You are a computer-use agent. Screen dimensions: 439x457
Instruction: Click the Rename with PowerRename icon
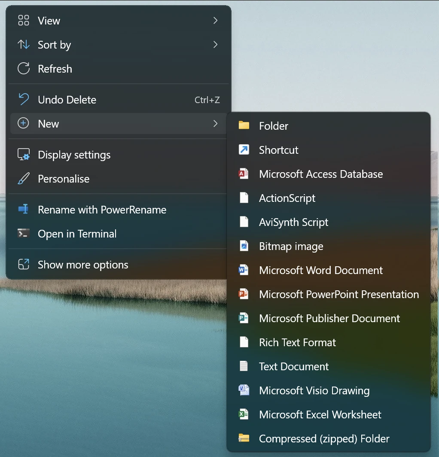[23, 210]
